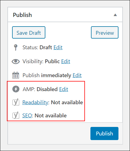This screenshot has height=151, width=130.
Task: Click the AMP lightning bolt icon
Action: click(x=16, y=89)
